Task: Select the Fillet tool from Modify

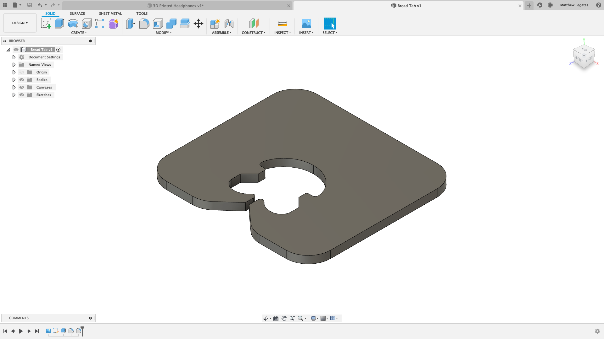Action: 144,24
